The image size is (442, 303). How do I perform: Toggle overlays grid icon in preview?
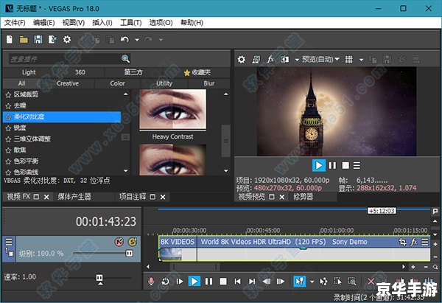point(349,60)
